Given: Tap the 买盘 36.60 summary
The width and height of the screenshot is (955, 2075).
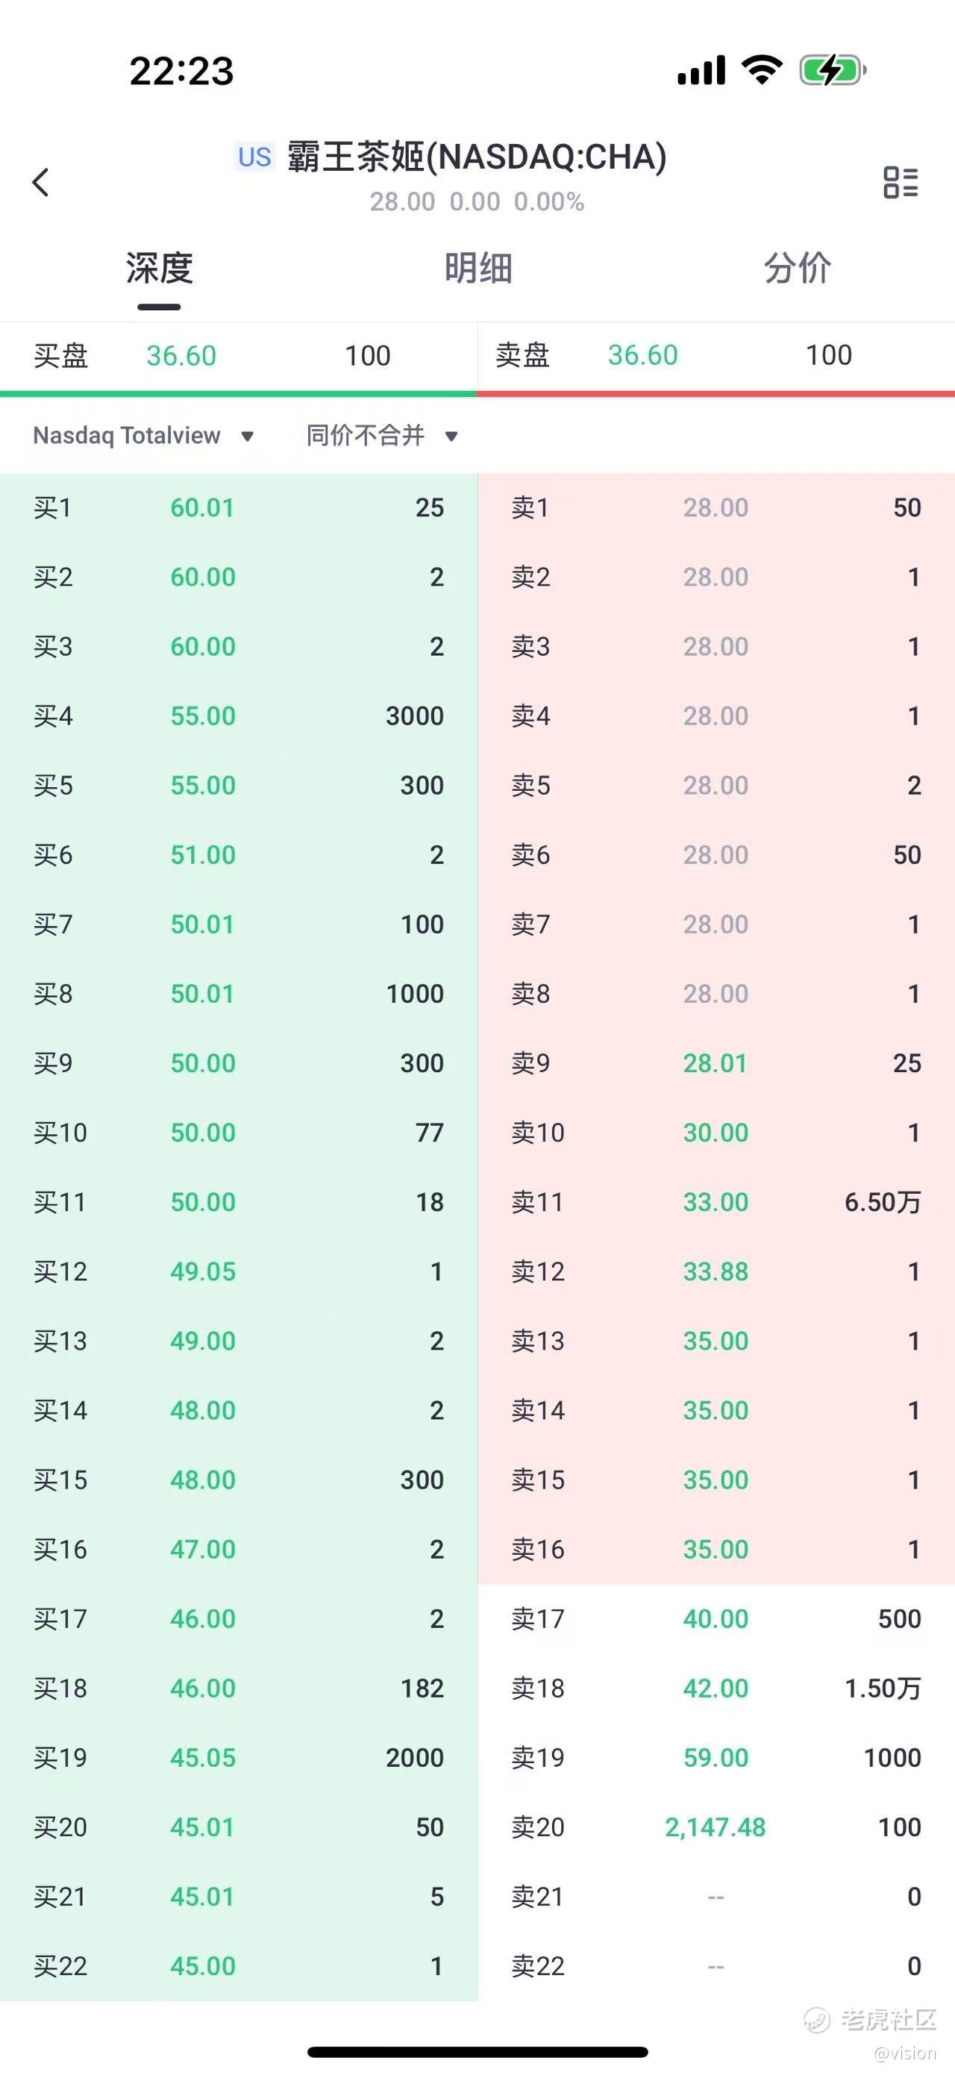Looking at the screenshot, I should point(238,355).
